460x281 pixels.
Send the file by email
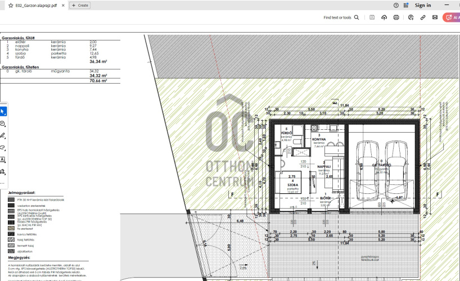[x=435, y=17]
